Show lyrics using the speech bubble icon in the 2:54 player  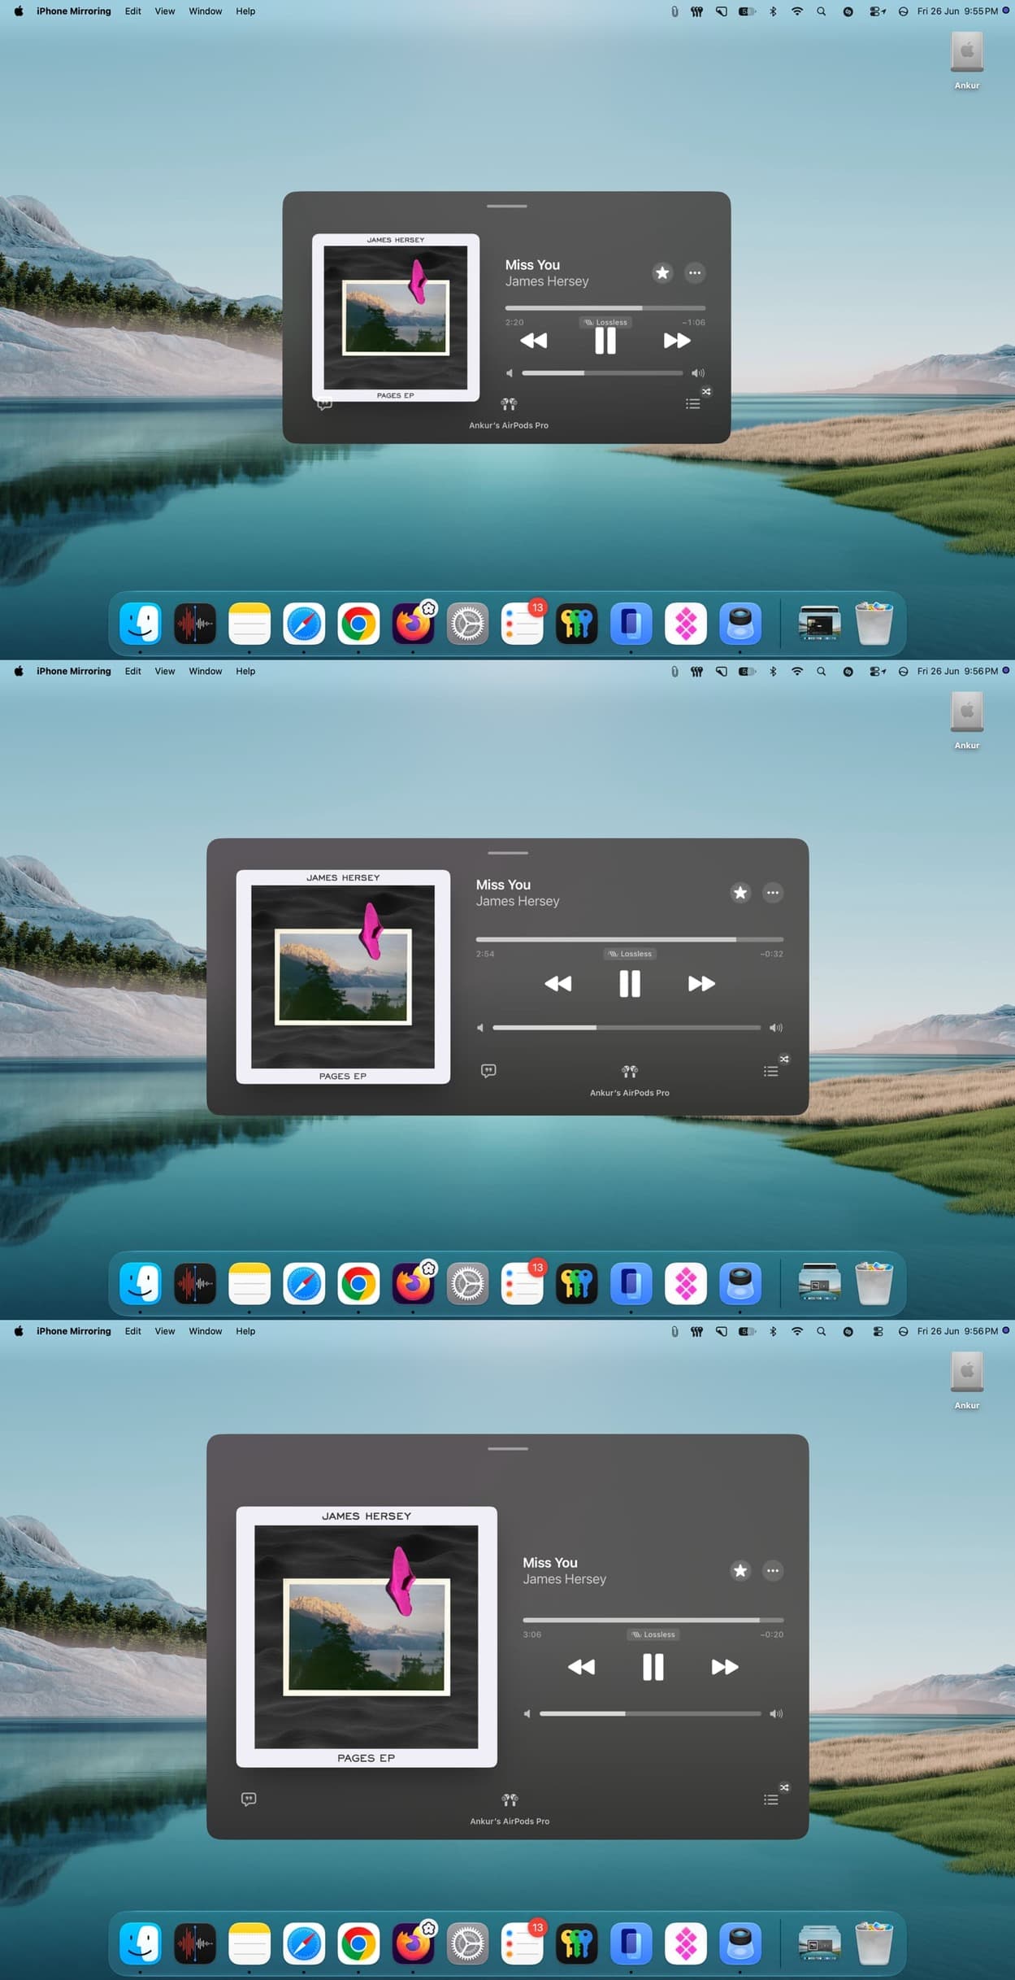[x=488, y=1071]
